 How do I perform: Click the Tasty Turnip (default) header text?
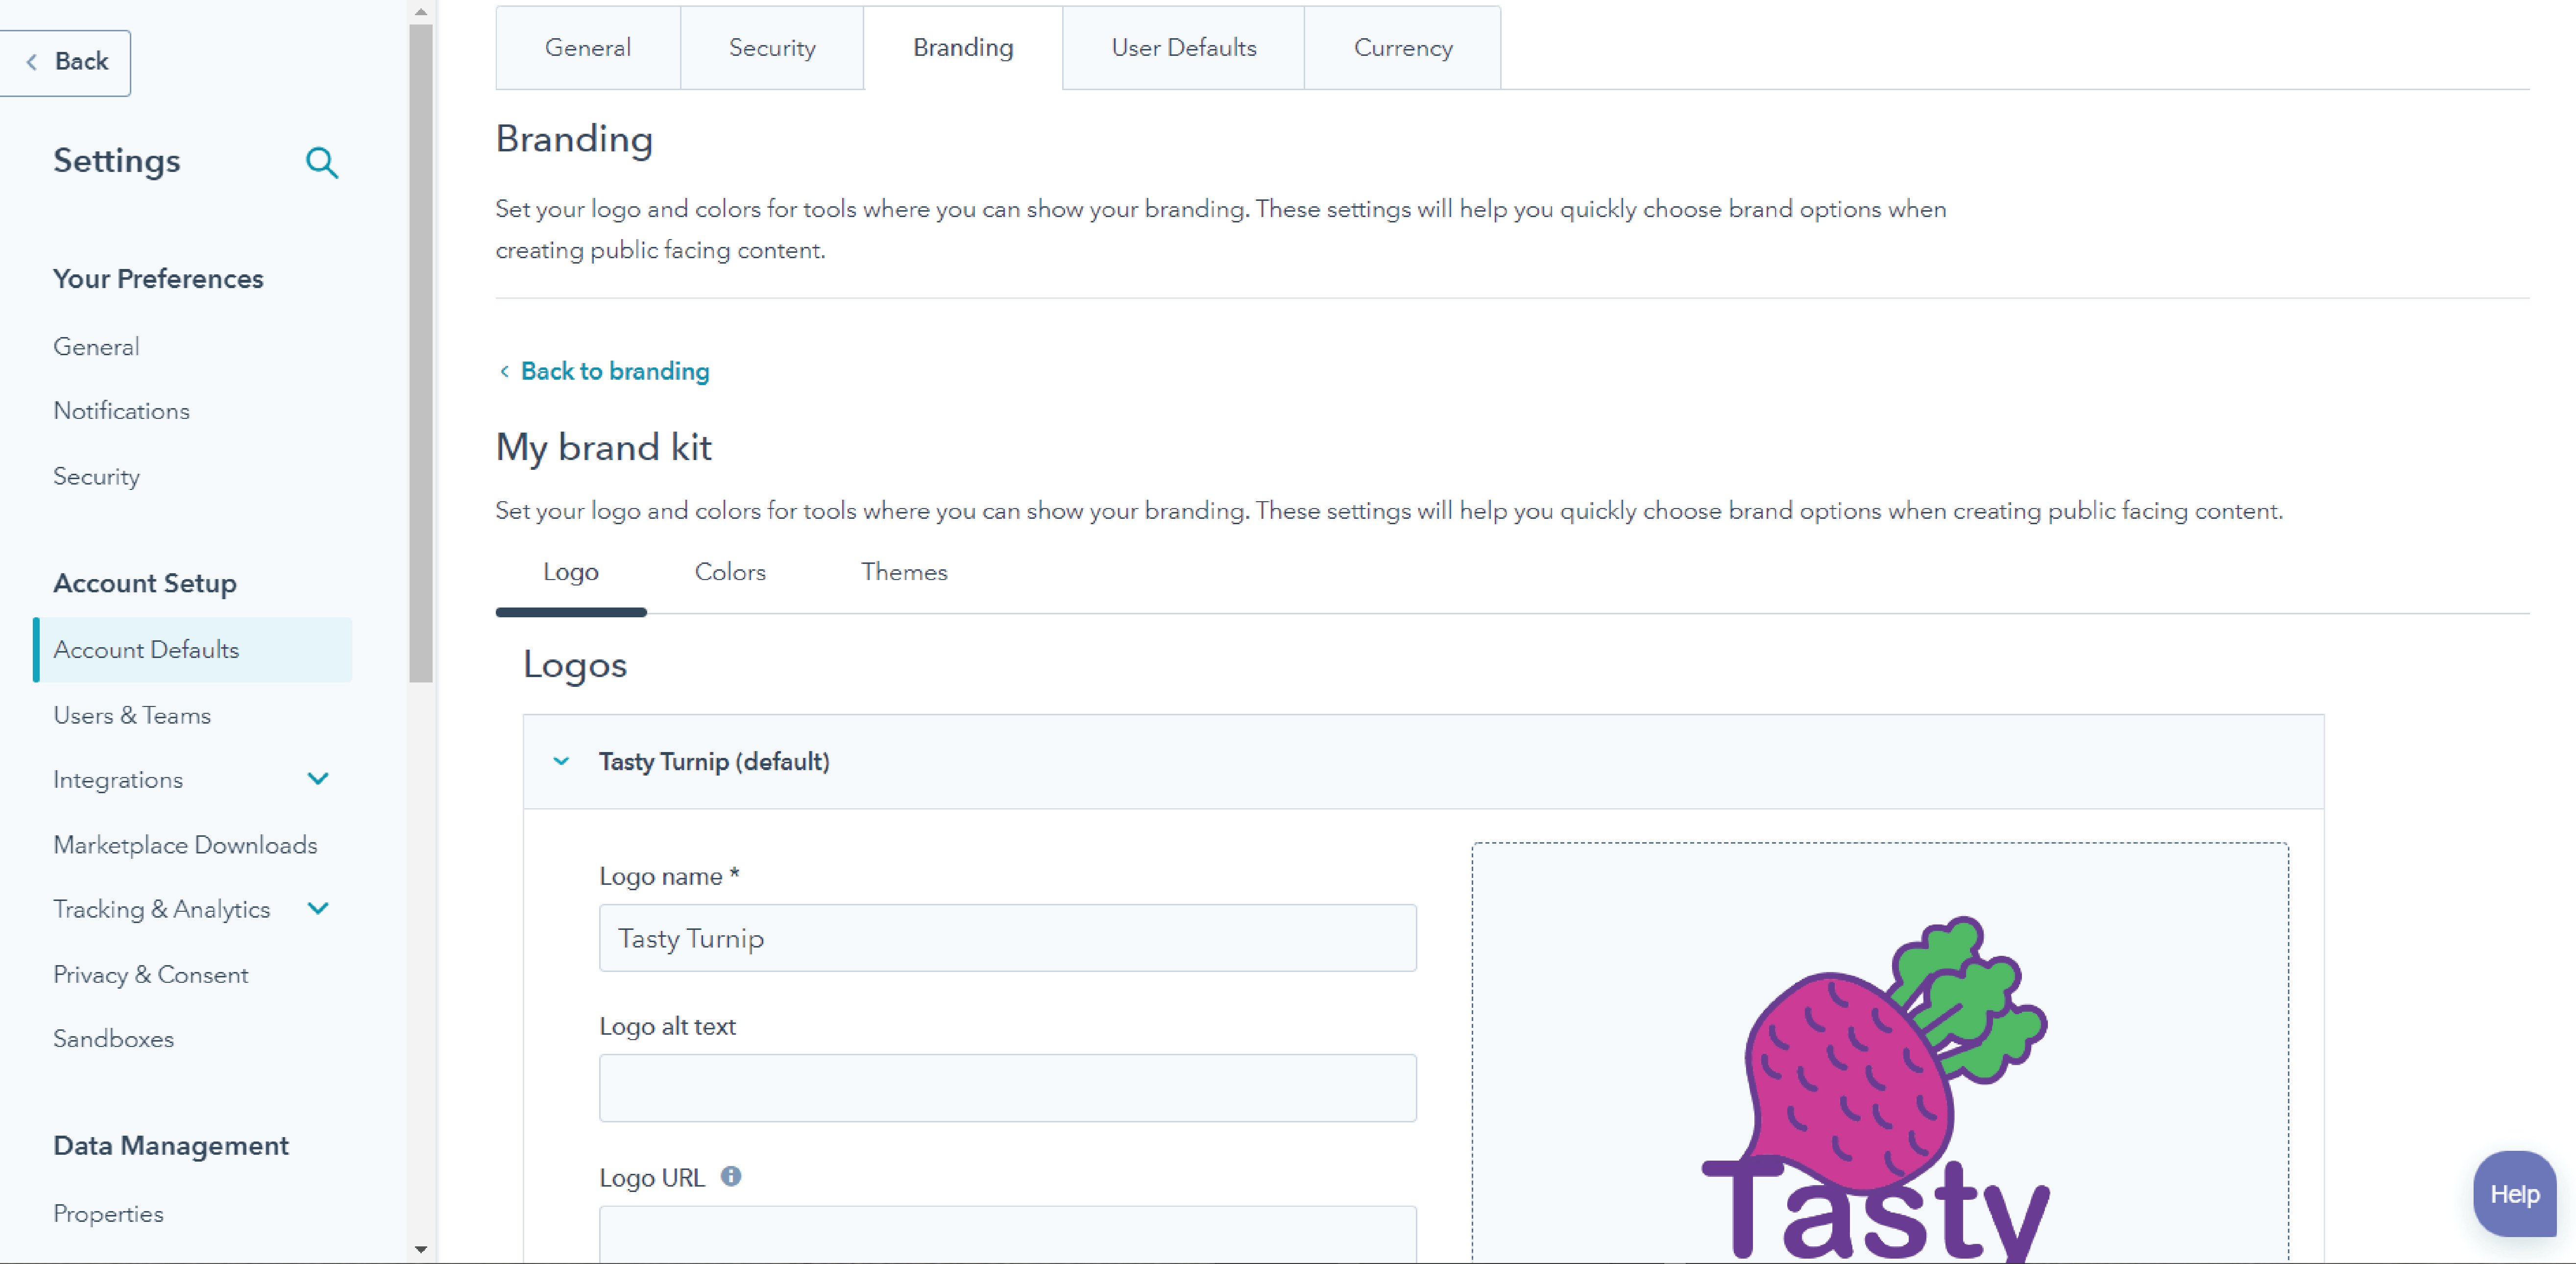click(x=714, y=762)
